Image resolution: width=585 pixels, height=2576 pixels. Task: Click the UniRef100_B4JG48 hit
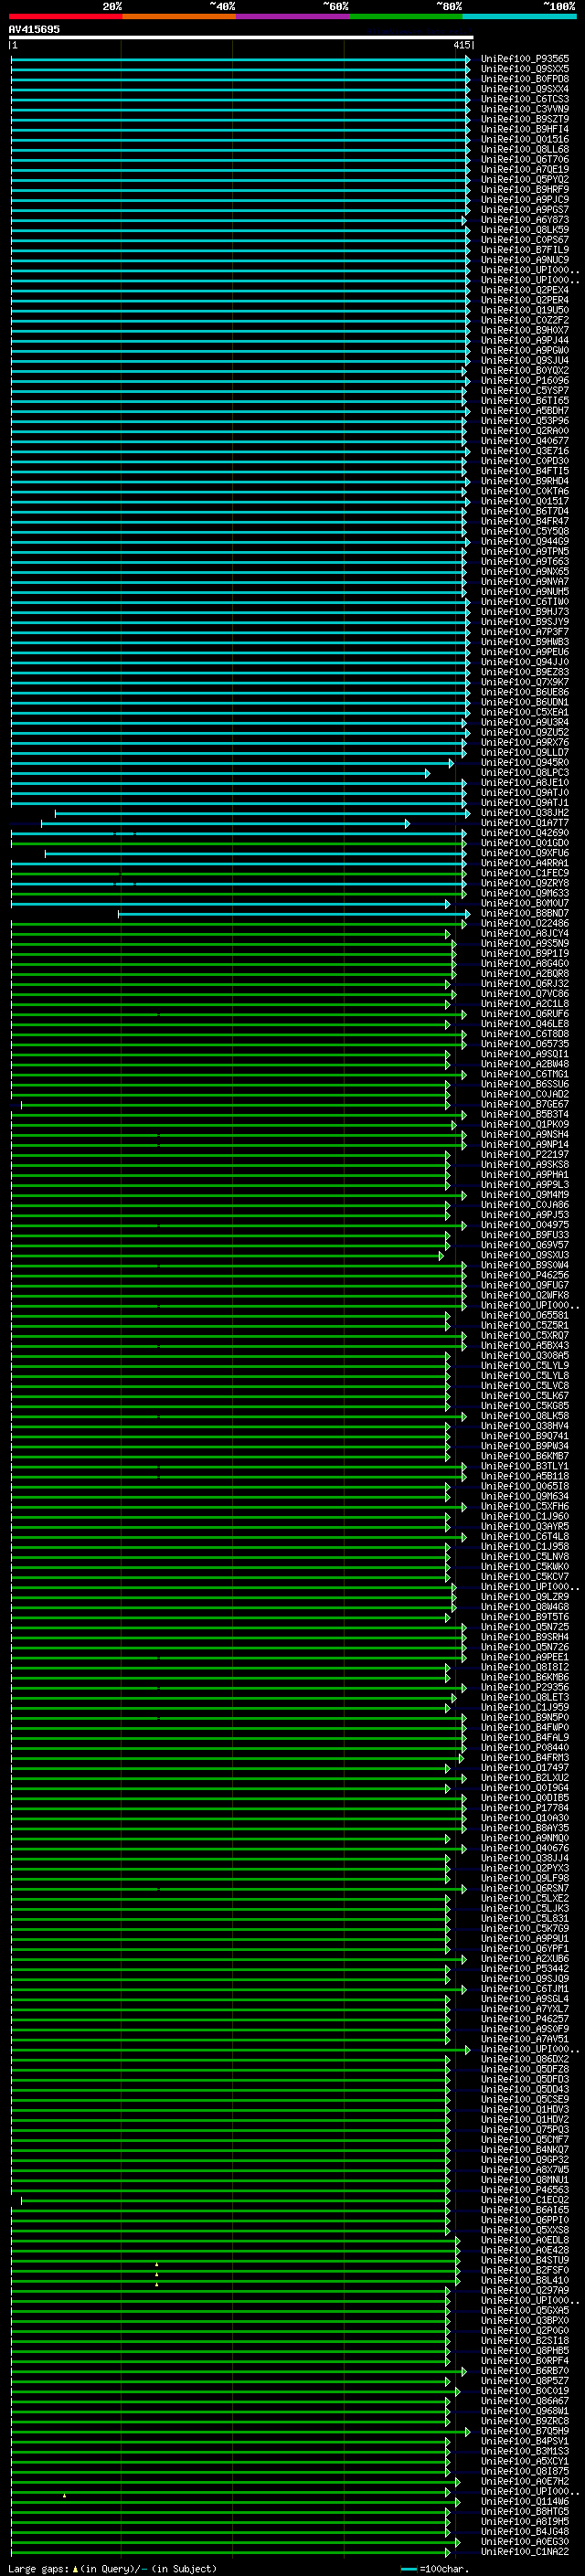click(525, 2531)
